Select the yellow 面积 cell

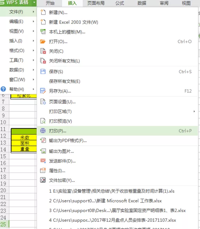pos(24,143)
